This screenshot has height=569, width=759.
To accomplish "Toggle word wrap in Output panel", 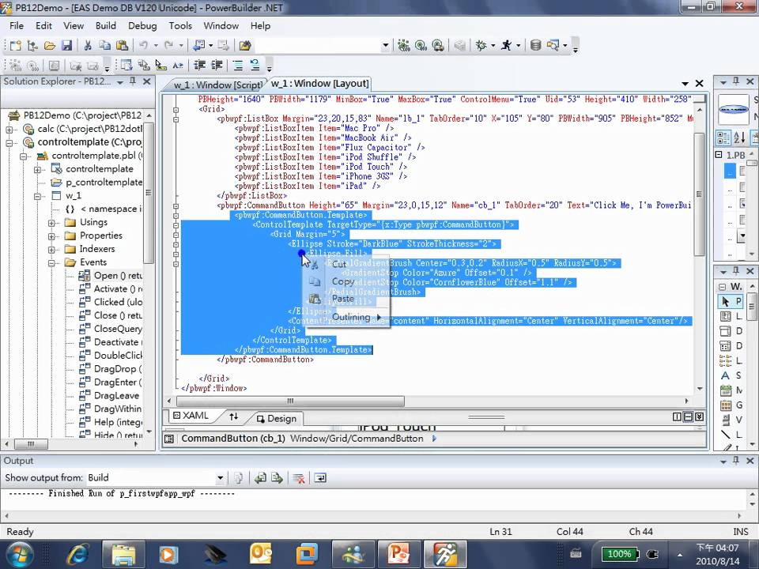I will click(x=320, y=478).
